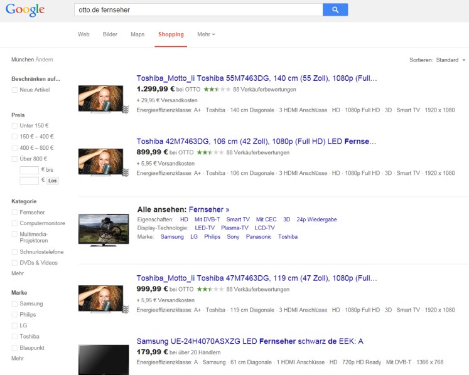
Task: Check the Unter 150 € price filter
Action: (14, 126)
